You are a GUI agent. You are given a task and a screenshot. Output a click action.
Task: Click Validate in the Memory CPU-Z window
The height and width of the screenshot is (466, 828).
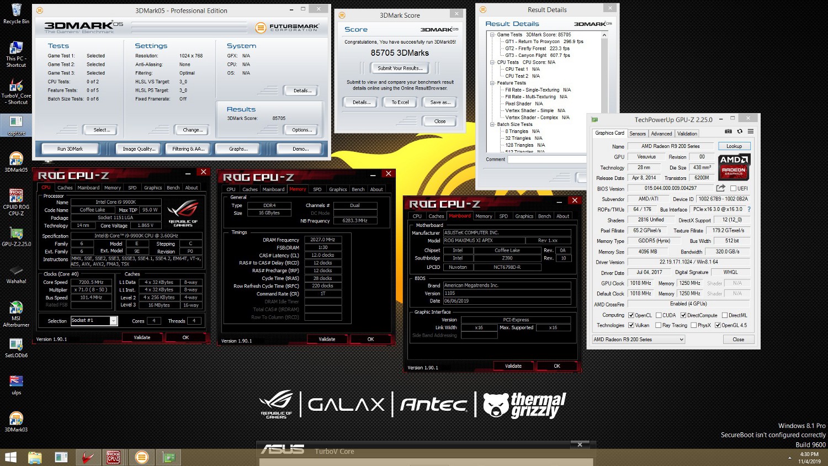point(327,339)
